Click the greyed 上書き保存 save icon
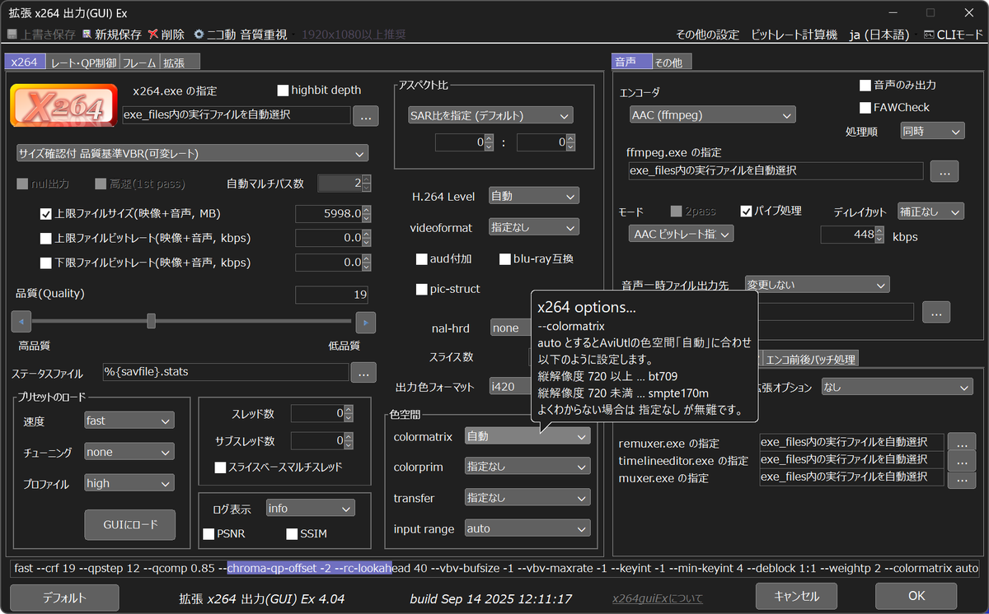 point(12,35)
